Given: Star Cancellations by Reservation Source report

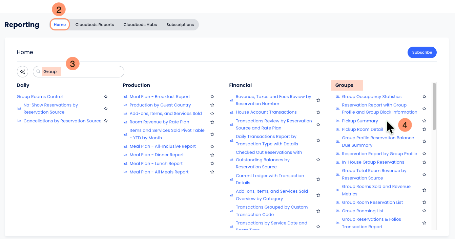Looking at the screenshot, I should pyautogui.click(x=106, y=121).
